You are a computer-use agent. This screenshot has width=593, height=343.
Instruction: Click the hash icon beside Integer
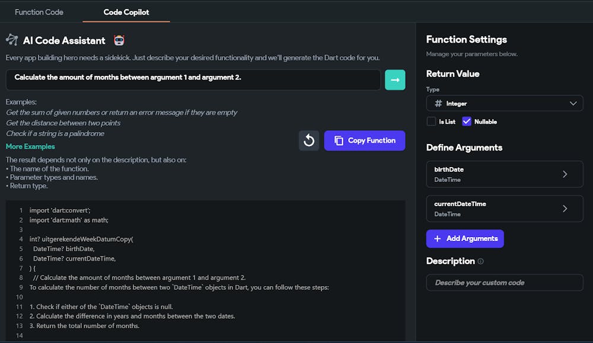click(439, 104)
